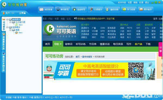Open the 听写训练 site navigation tab

click(81, 44)
